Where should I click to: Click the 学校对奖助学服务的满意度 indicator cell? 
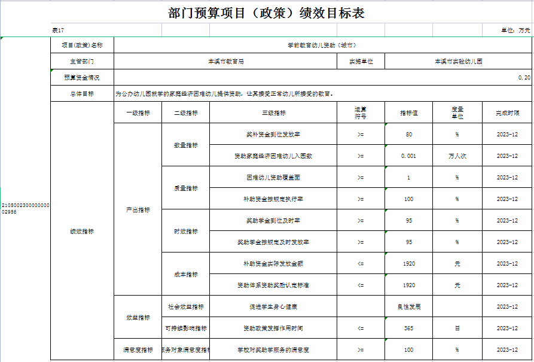[x=273, y=349]
